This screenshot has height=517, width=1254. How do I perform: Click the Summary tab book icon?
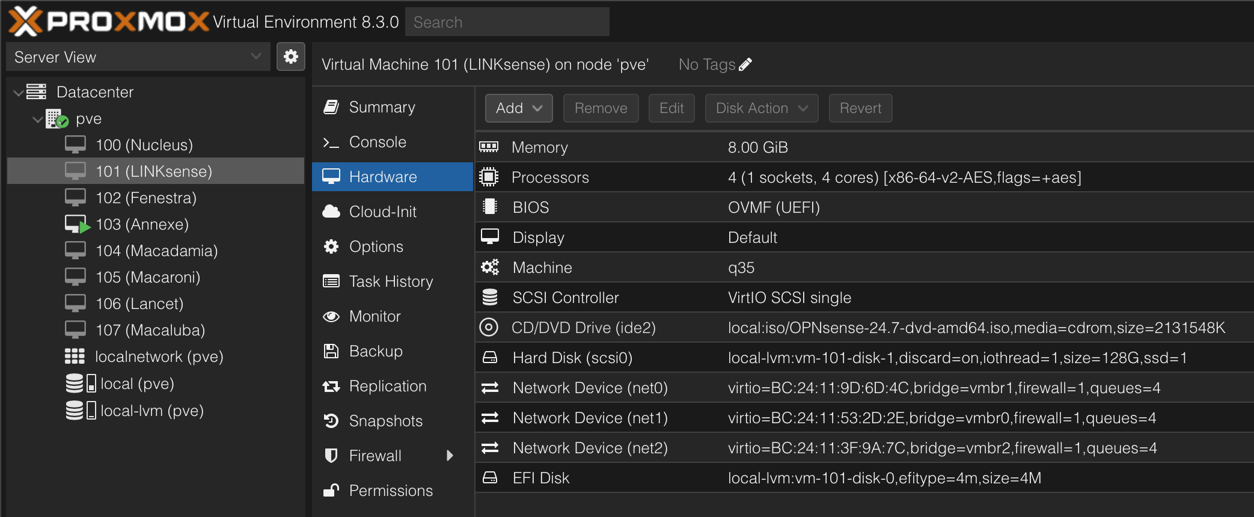331,107
